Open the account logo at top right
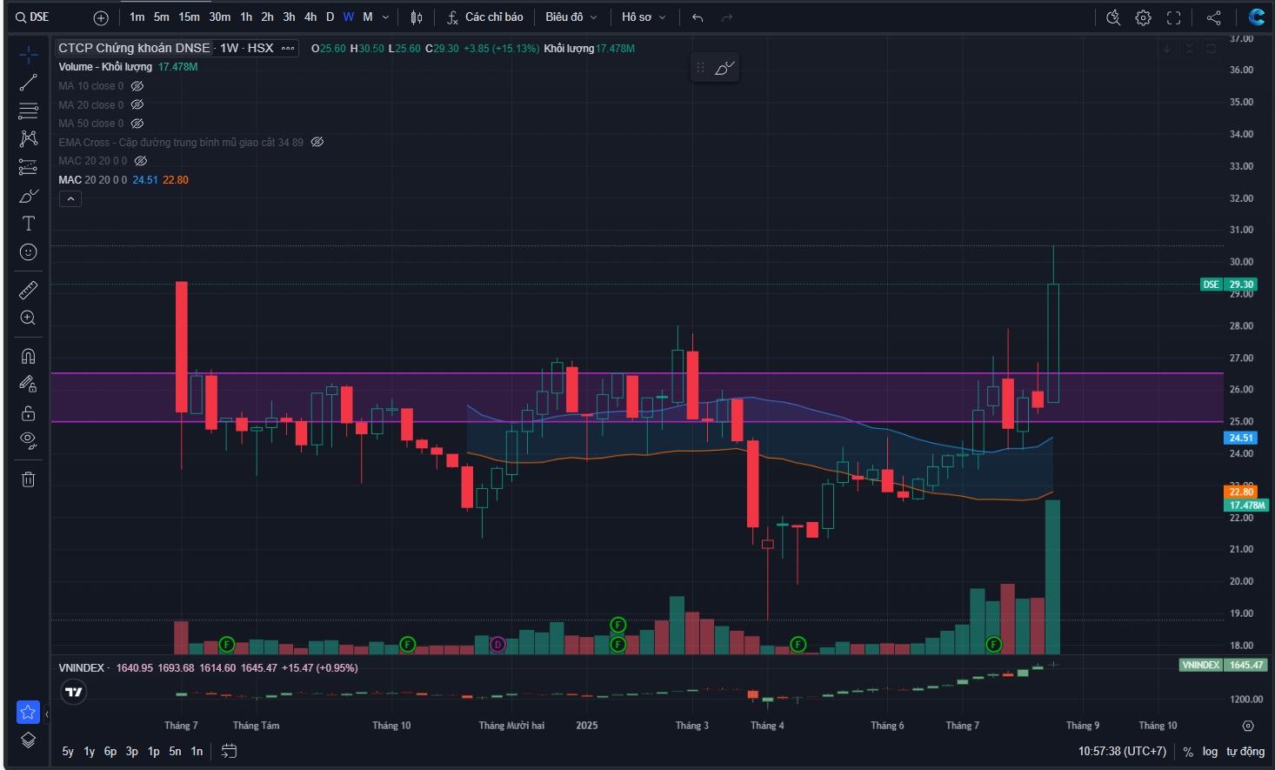The image size is (1275, 770). coord(1256,17)
